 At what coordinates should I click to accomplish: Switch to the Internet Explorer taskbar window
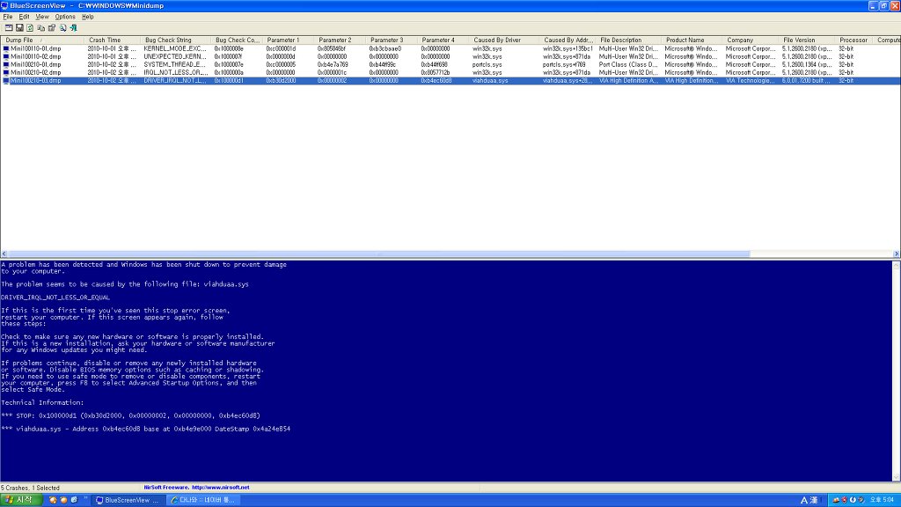pyautogui.click(x=203, y=500)
